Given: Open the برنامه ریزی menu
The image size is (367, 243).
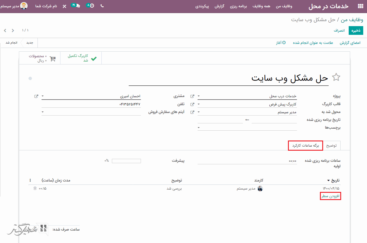Looking at the screenshot, I should click(x=238, y=6).
